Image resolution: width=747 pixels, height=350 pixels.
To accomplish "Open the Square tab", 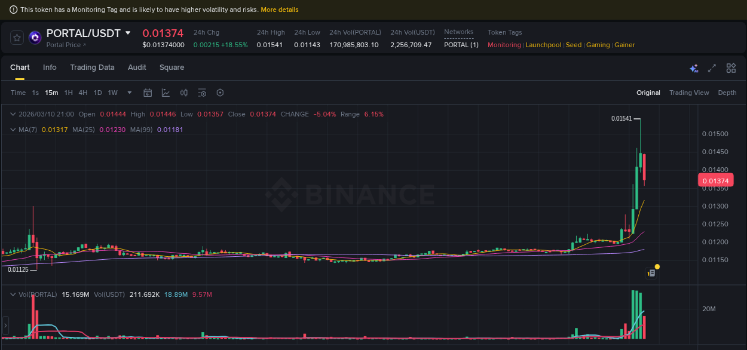I will pos(172,67).
